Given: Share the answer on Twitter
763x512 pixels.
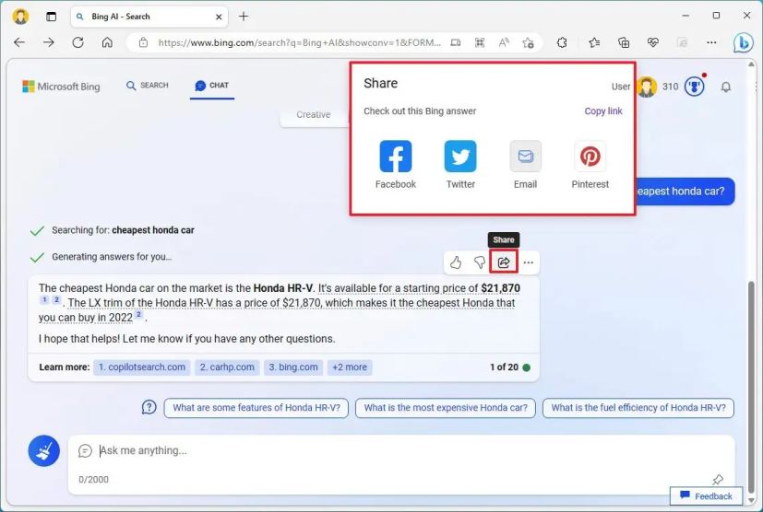Looking at the screenshot, I should [460, 157].
